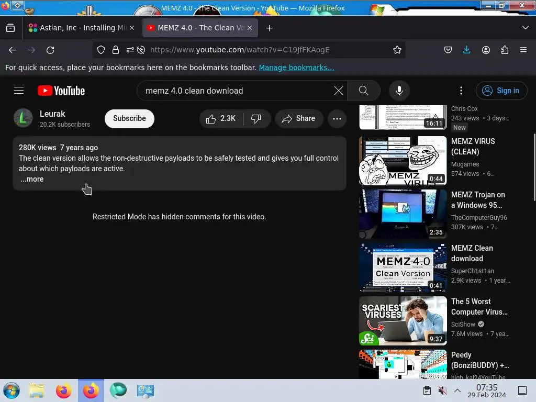Viewport: 536px width, 402px height.
Task: Click the taskbar clock 07:35
Action: 487,390
